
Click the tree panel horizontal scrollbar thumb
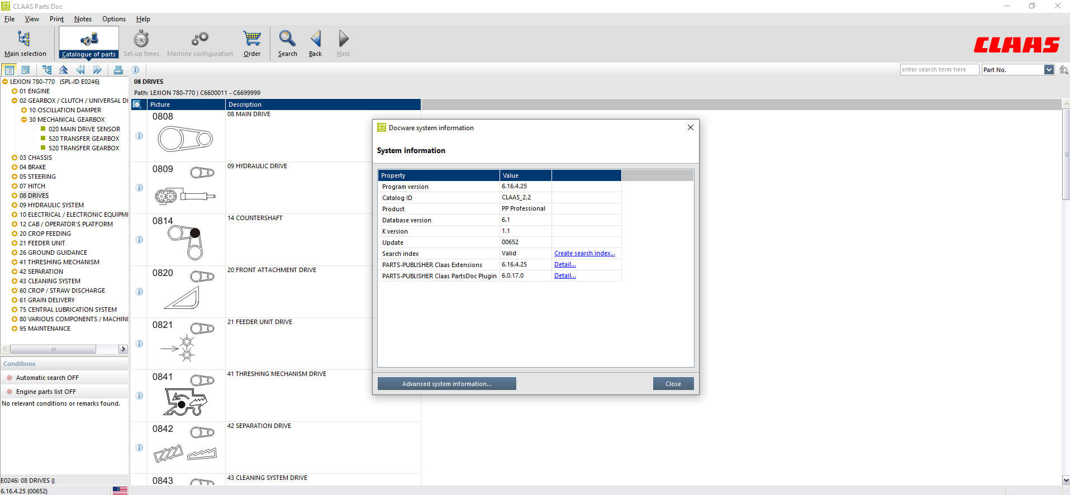[x=53, y=349]
